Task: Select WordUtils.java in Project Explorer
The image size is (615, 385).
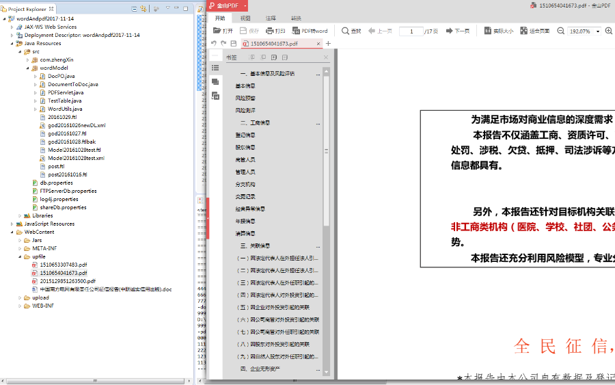Action: point(65,109)
